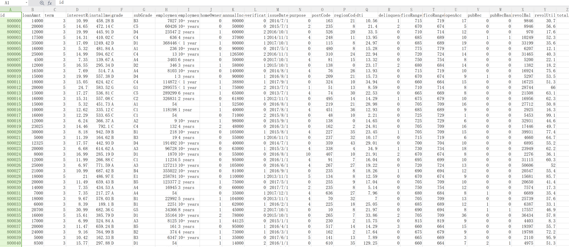Click the subGrade header cell
569x247 pixels.
coord(144,15)
